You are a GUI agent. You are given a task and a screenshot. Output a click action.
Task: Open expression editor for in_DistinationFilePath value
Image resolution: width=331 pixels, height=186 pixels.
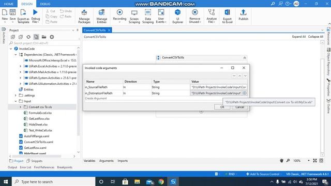point(245,93)
